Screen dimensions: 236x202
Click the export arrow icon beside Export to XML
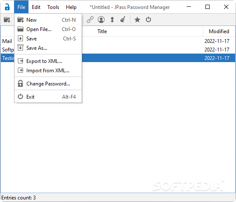(20, 61)
